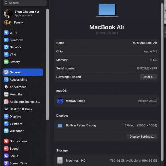Click the search magnifier icon
This screenshot has width=166, height=166.
pos(6,3)
